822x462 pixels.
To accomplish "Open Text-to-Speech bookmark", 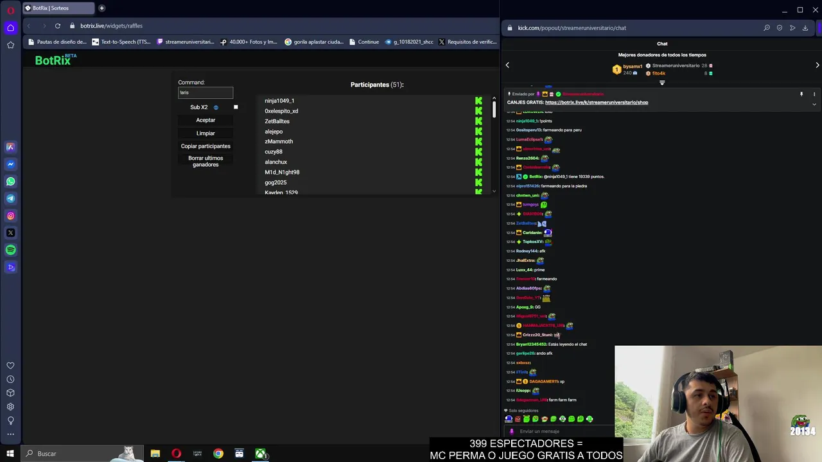I will click(x=121, y=42).
